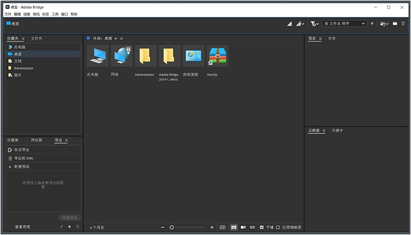
Task: Select the list view layout icon
Action: tap(253, 227)
